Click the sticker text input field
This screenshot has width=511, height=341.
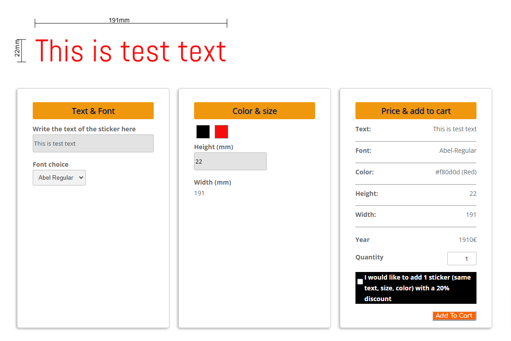pos(93,143)
